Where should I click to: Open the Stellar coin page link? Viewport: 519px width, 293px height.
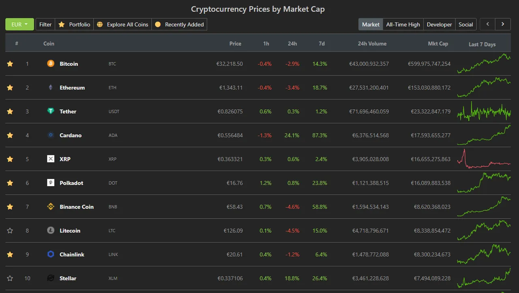(x=68, y=278)
